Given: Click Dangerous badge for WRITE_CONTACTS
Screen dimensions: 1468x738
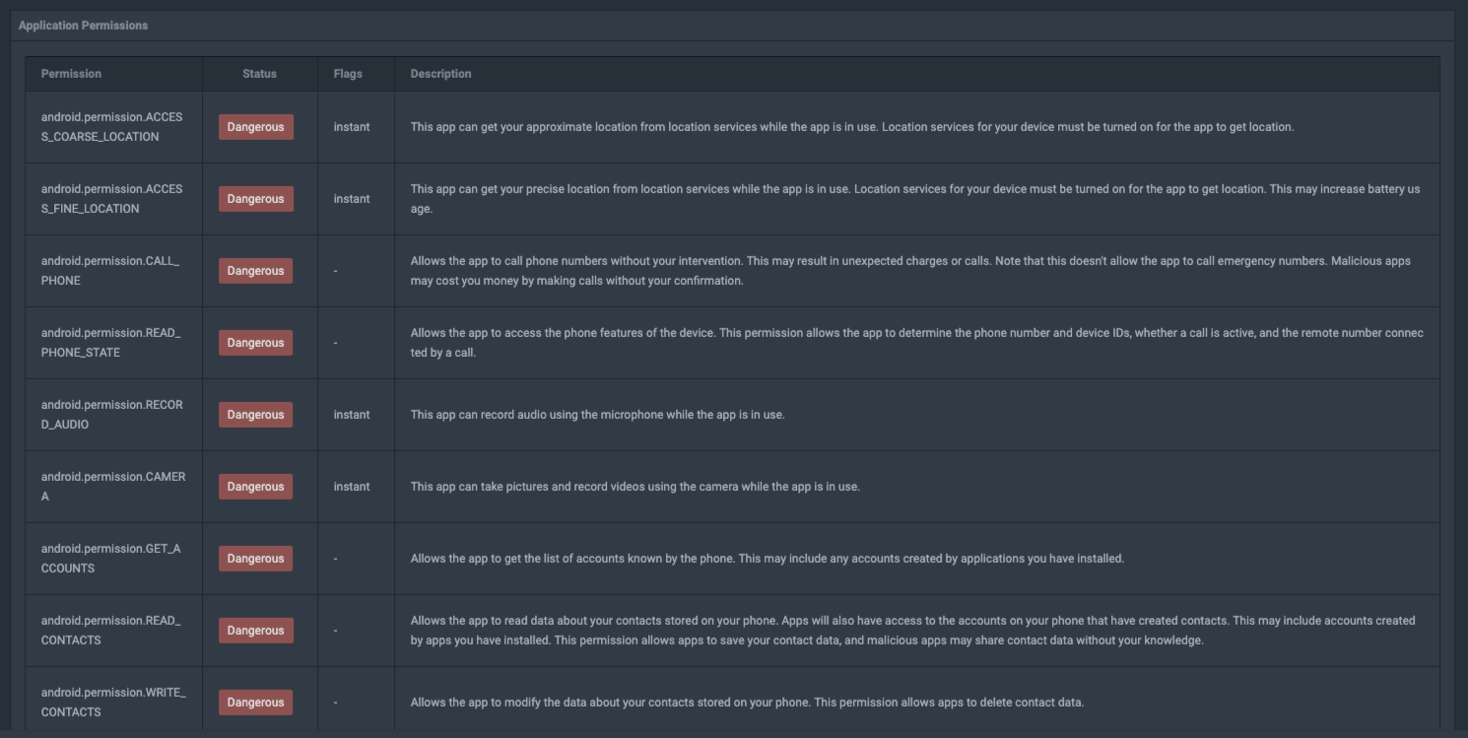Looking at the screenshot, I should coord(255,703).
